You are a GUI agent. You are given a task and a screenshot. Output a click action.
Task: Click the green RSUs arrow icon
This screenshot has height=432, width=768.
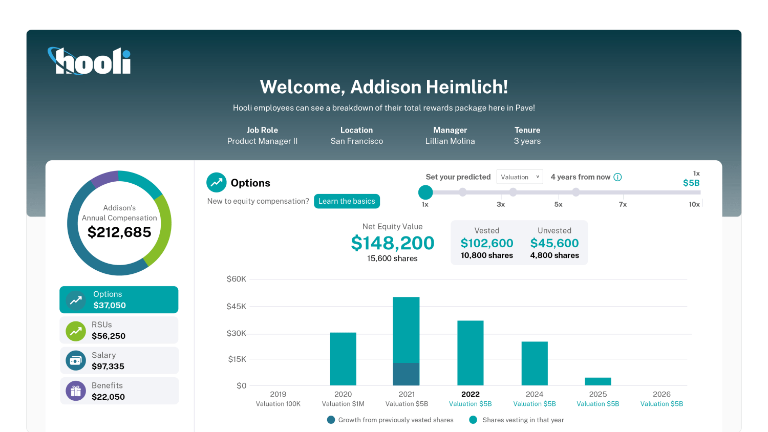pos(76,331)
